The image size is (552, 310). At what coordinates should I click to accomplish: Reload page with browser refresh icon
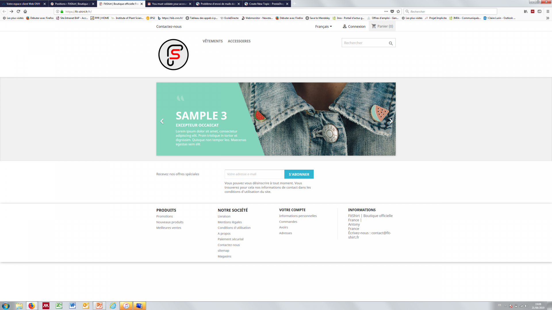point(18,11)
